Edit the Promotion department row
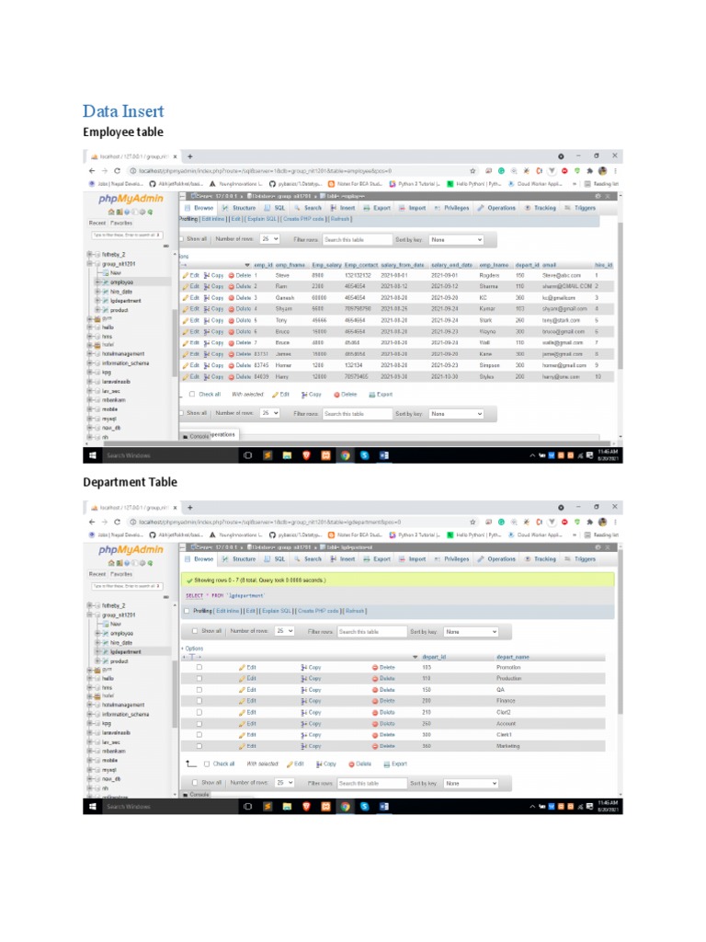This screenshot has height=942, width=706. point(247,668)
